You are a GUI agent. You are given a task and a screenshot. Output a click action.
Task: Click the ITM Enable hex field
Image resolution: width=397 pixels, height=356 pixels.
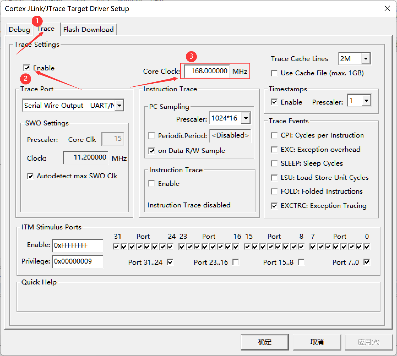[x=78, y=245]
